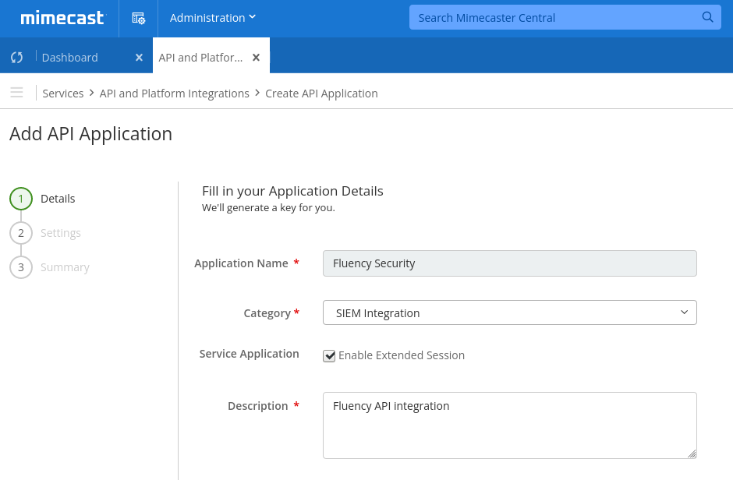The image size is (733, 480).
Task: Click the search magnifier icon
Action: [707, 17]
